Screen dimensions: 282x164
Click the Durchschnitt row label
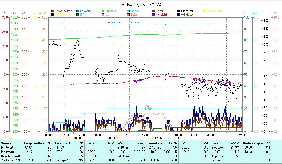click(10, 156)
